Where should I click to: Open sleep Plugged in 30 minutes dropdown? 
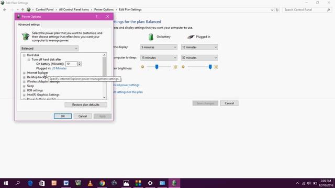[x=199, y=58]
